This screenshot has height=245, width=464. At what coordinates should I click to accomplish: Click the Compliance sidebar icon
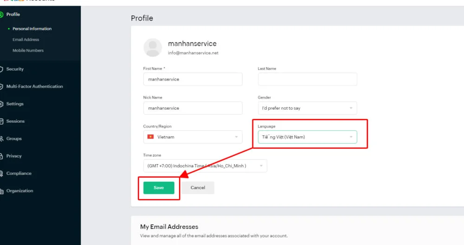pyautogui.click(x=2, y=174)
